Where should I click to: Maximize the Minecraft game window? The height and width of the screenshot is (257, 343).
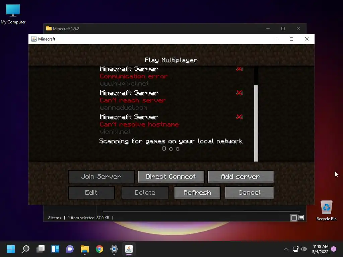291,39
